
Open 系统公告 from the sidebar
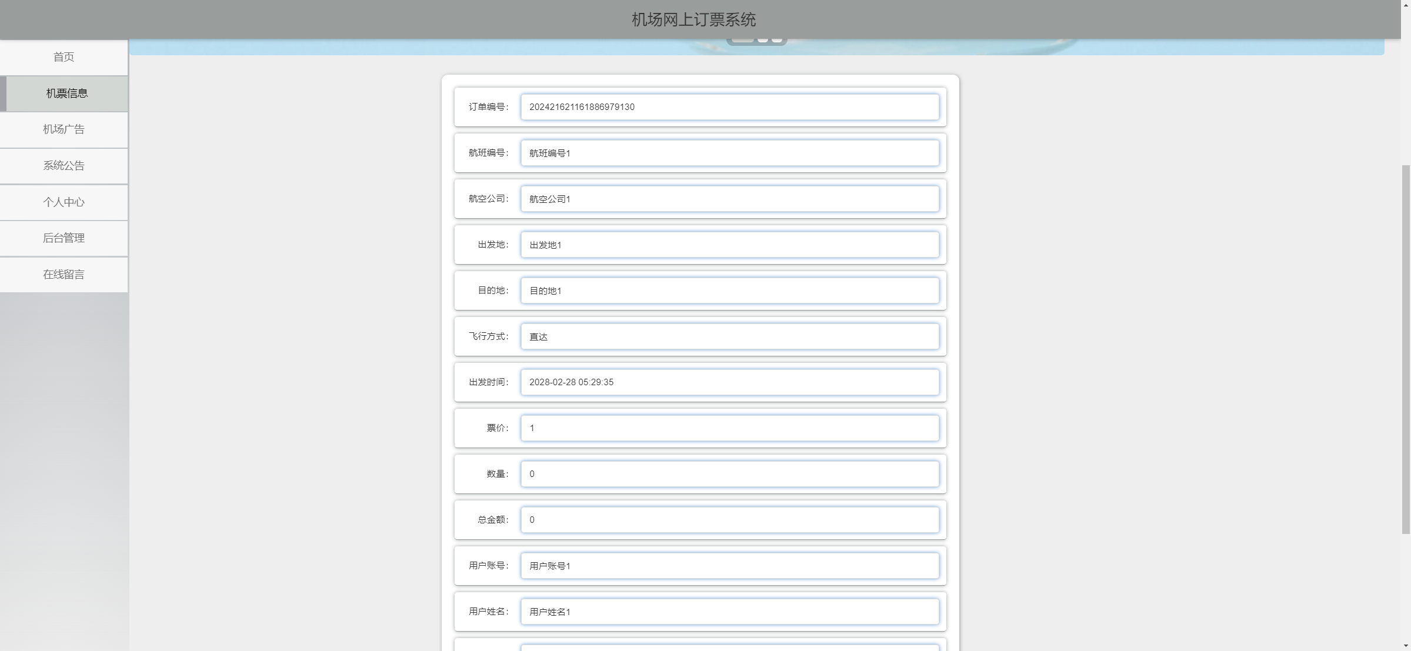[x=64, y=166]
